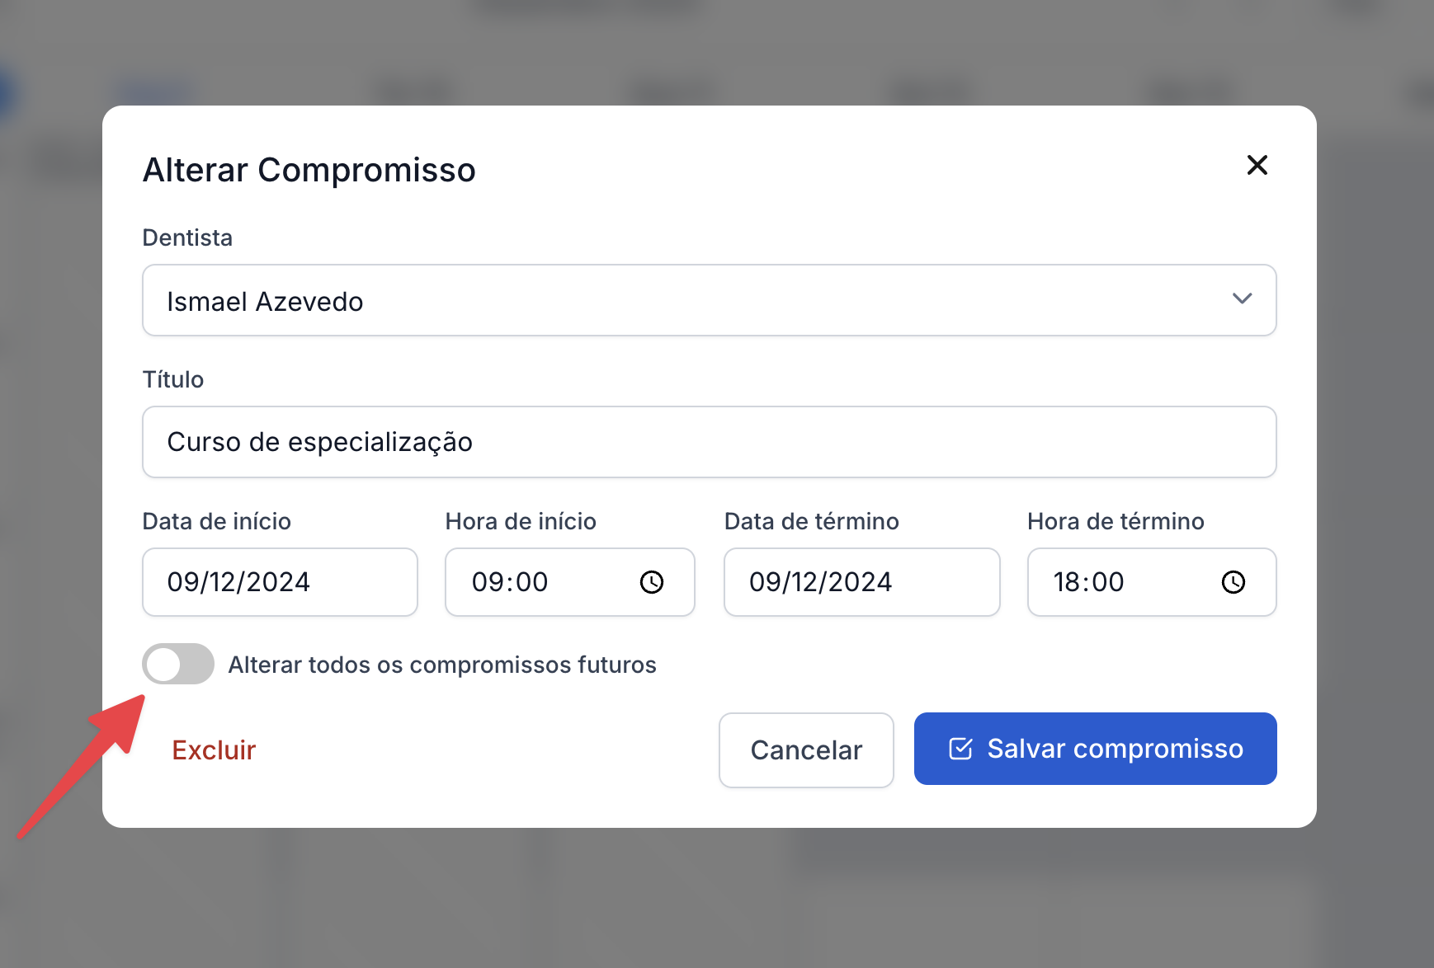
Task: Click the 'Alterar todos os compromissos futuros' label
Action: 442,665
